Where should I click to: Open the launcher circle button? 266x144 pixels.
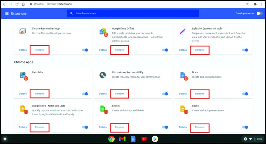pyautogui.click(x=5, y=139)
